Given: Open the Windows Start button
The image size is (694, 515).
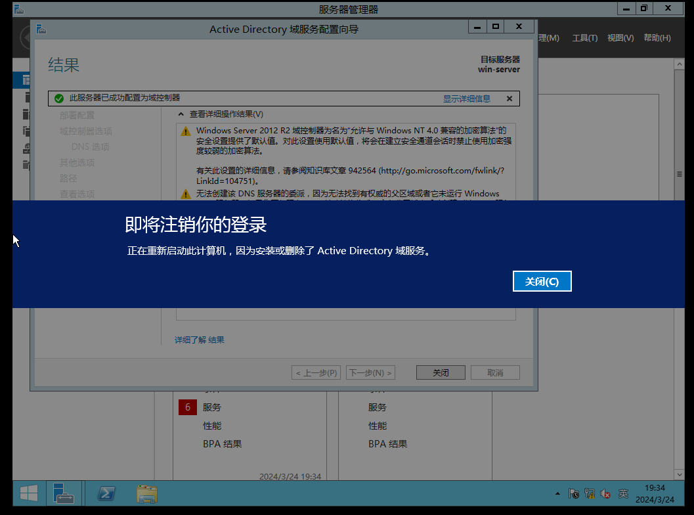Looking at the screenshot, I should pyautogui.click(x=29, y=493).
